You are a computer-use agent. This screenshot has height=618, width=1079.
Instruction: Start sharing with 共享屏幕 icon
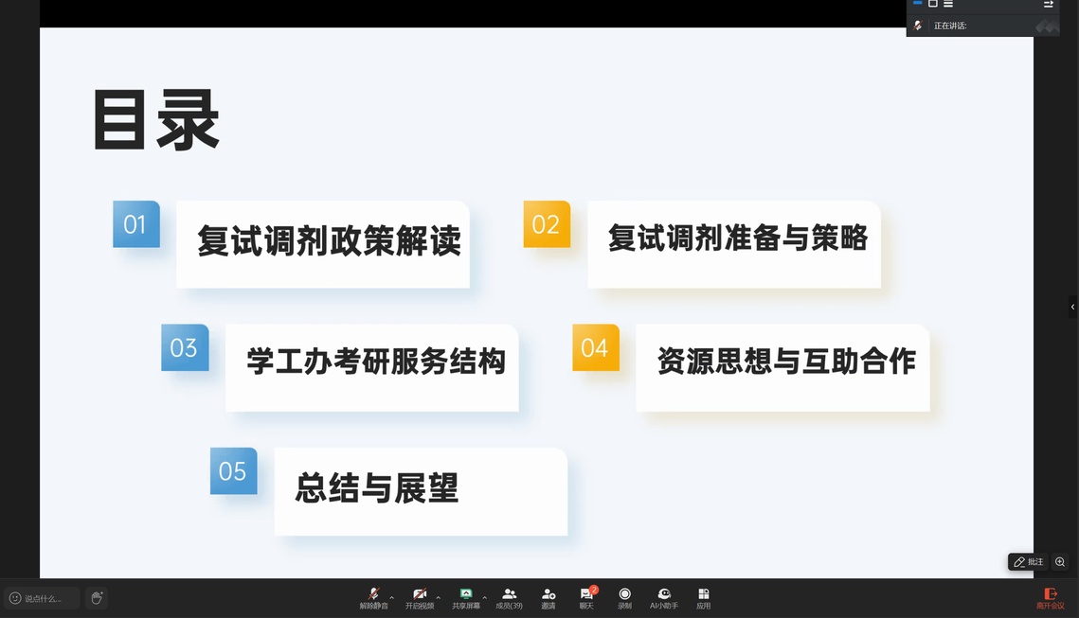[466, 598]
